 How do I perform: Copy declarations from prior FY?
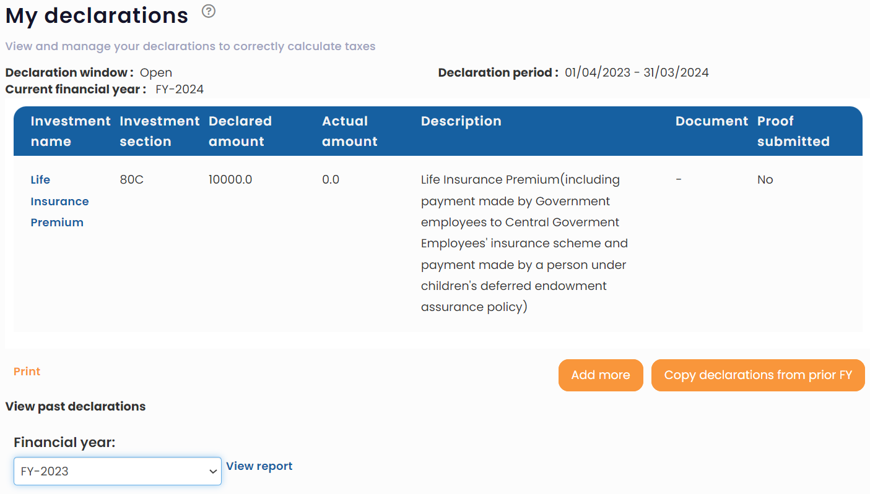click(757, 375)
